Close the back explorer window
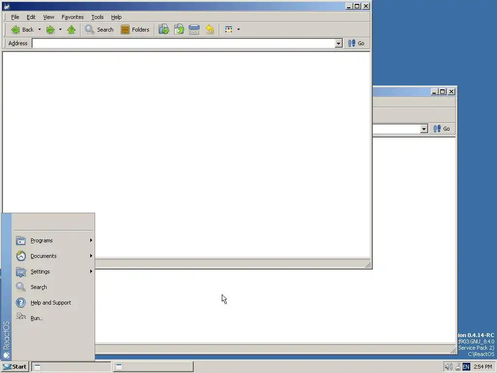497x373 pixels. coord(451,92)
